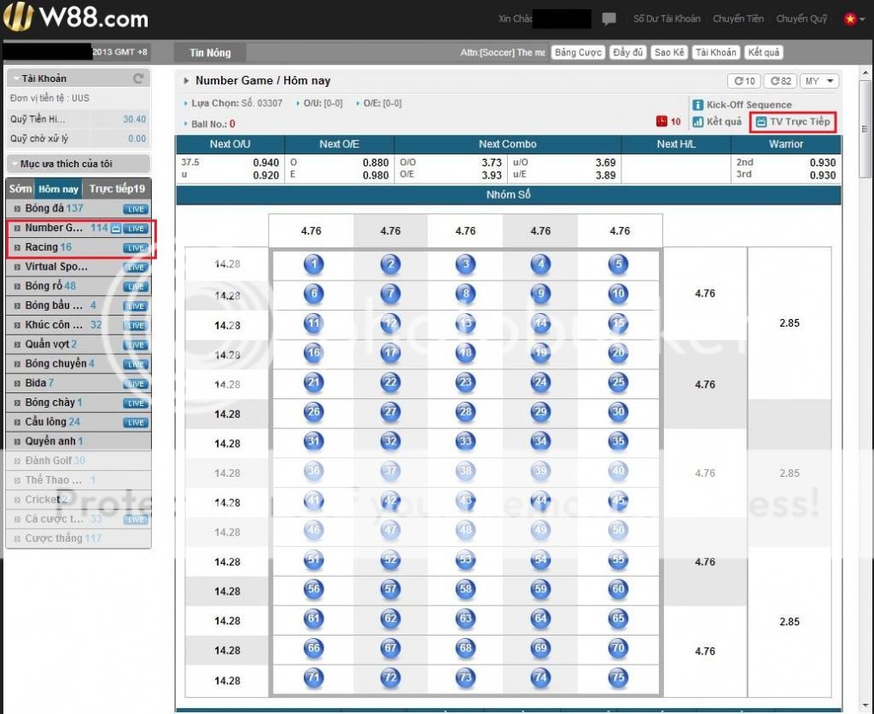
Task: Click the Bảng Cược button
Action: point(578,53)
